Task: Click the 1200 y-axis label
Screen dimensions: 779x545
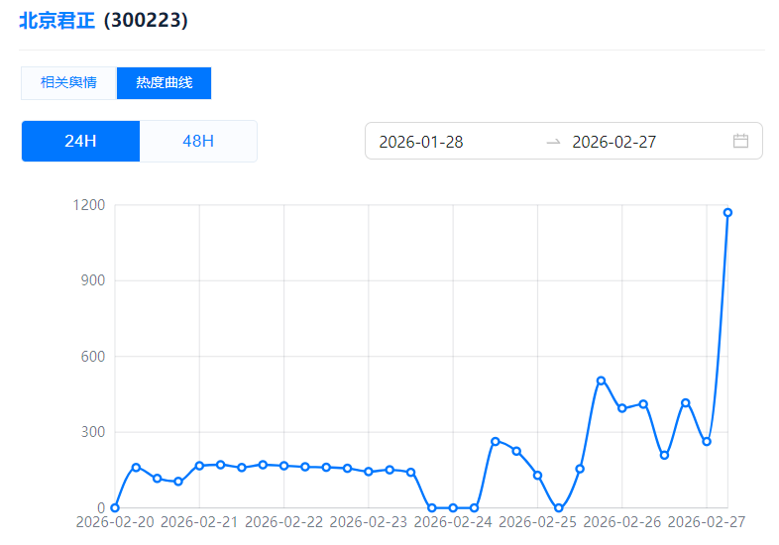Action: click(88, 205)
